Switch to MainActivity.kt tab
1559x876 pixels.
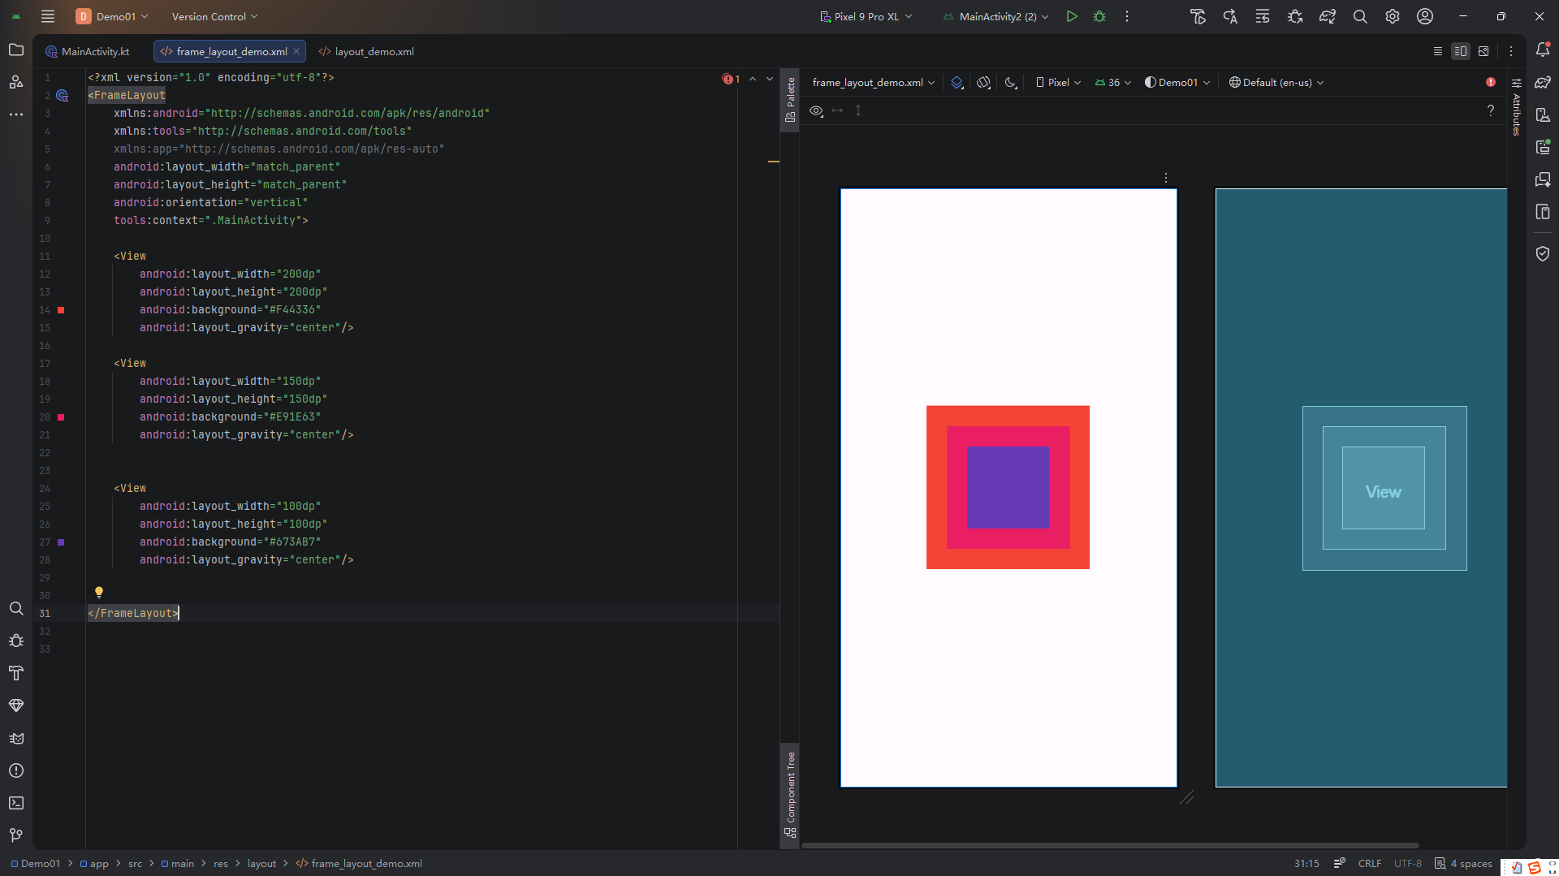(88, 51)
